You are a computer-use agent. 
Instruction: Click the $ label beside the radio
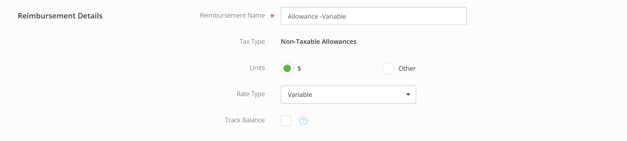tap(299, 69)
